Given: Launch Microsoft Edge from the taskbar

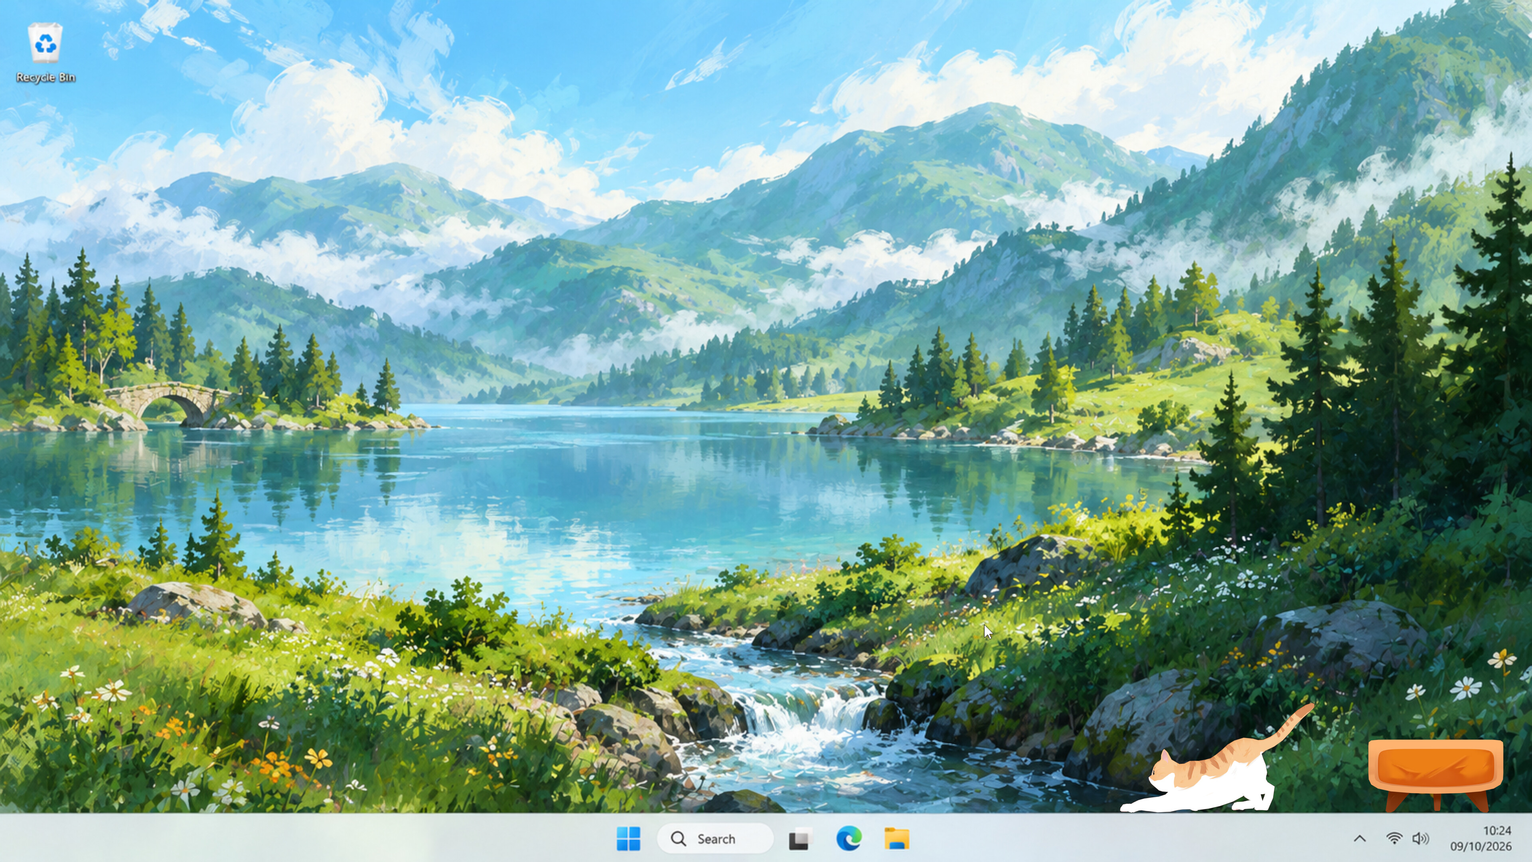Looking at the screenshot, I should pos(849,839).
